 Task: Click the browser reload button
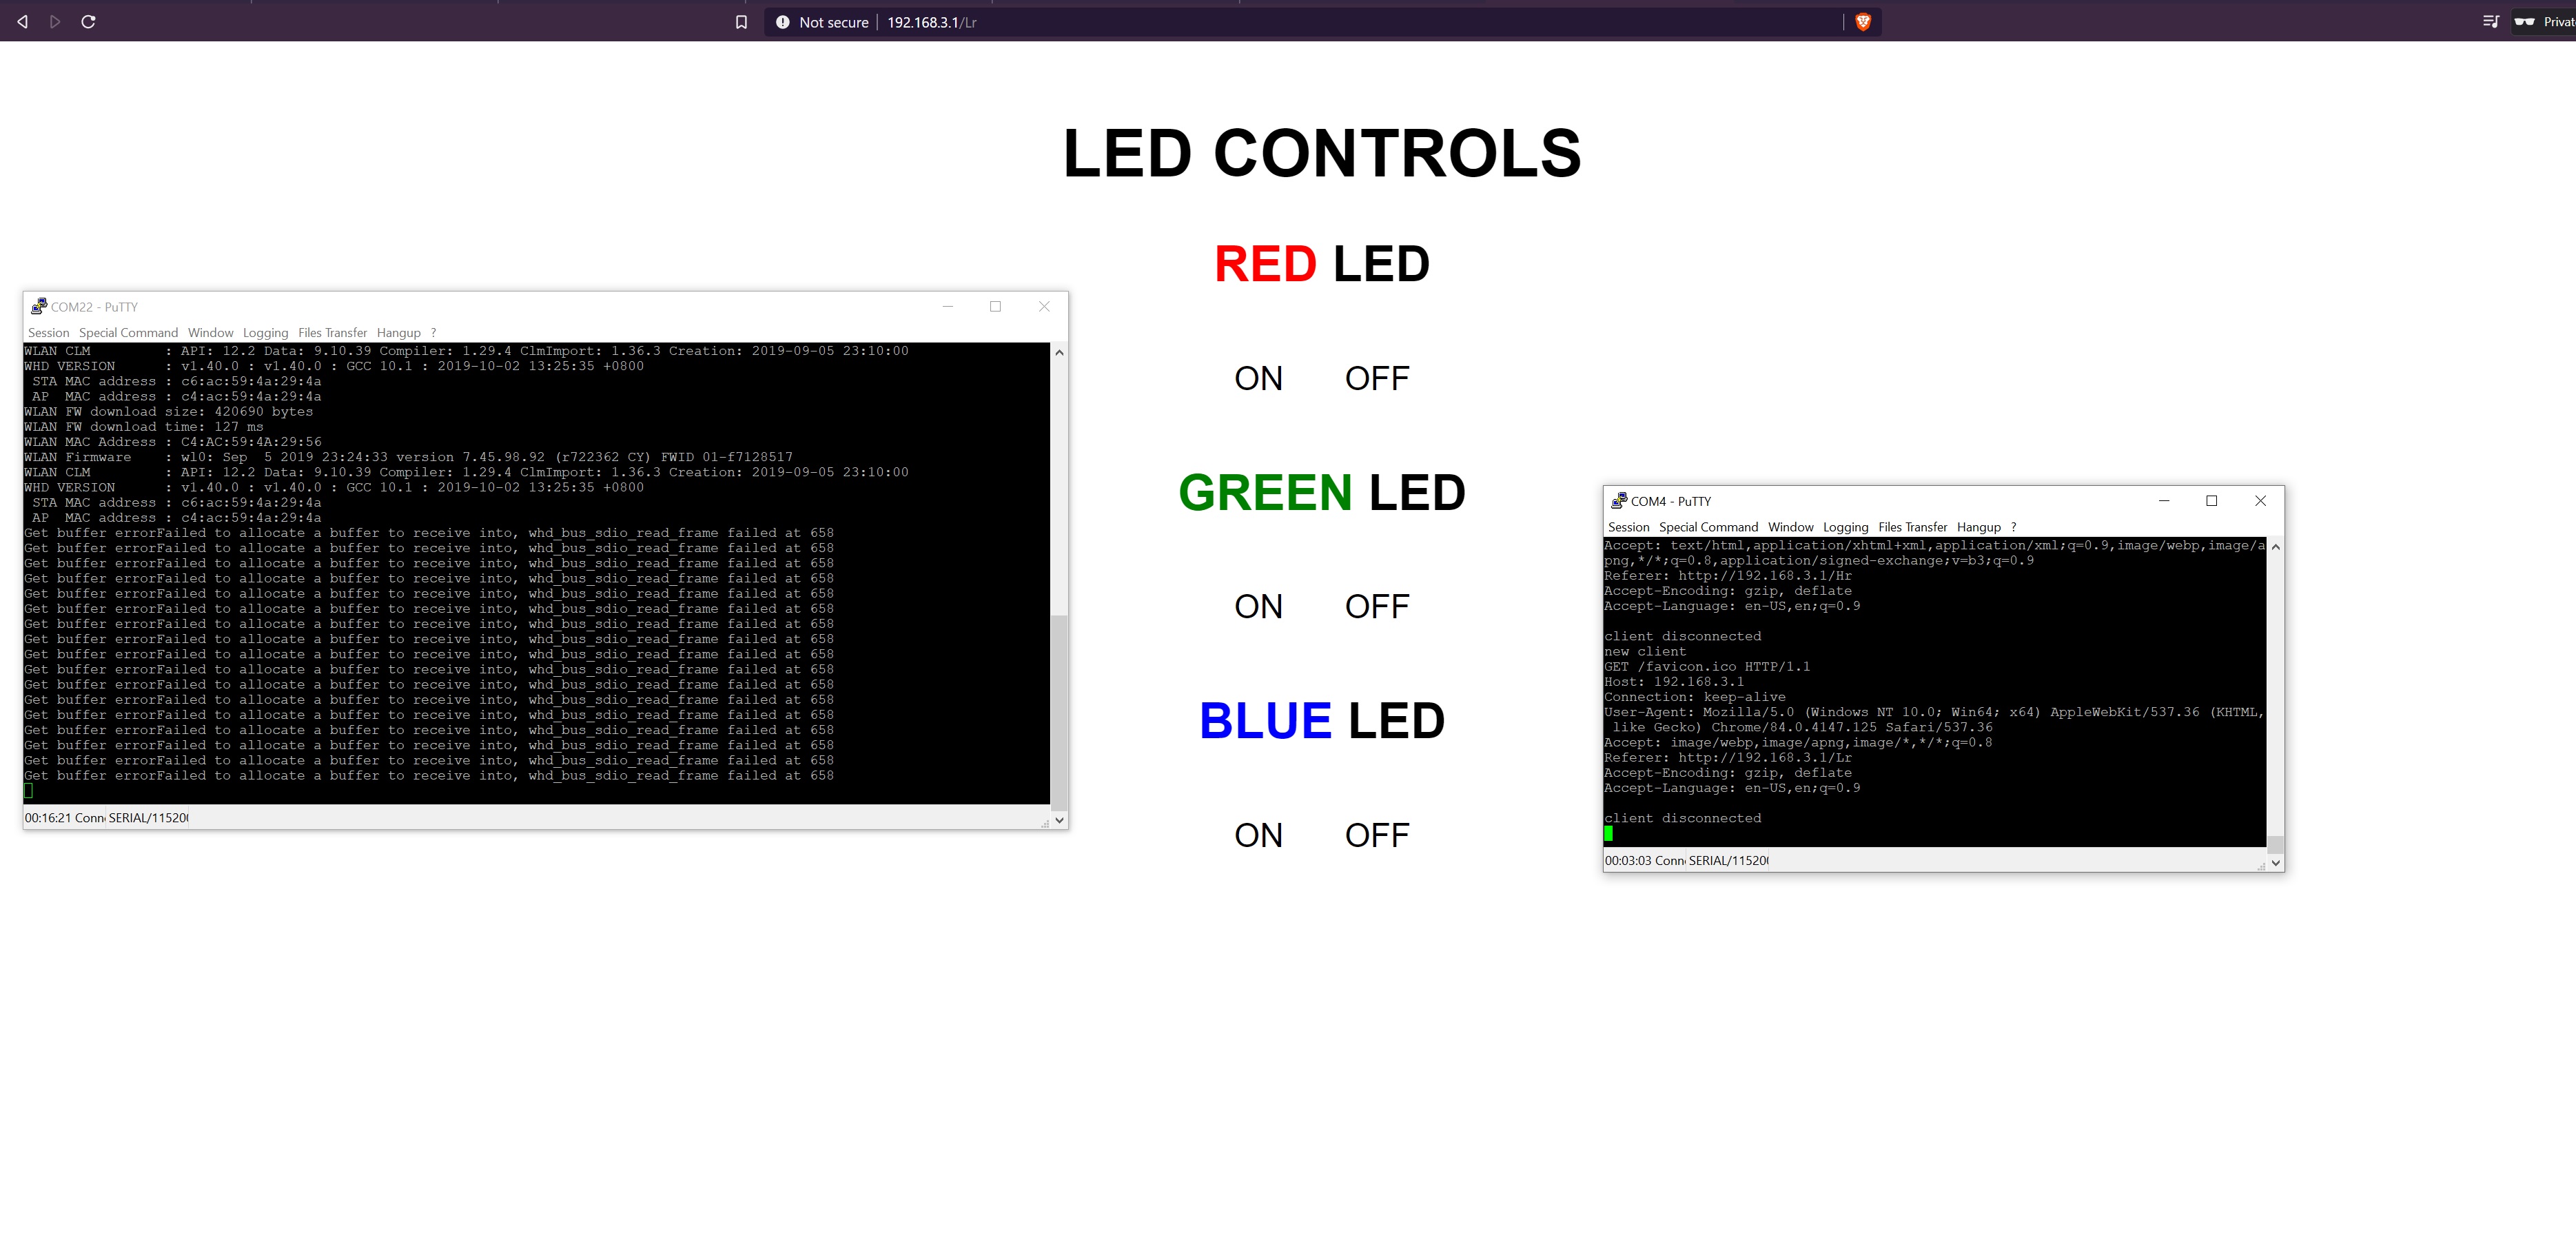pos(88,22)
